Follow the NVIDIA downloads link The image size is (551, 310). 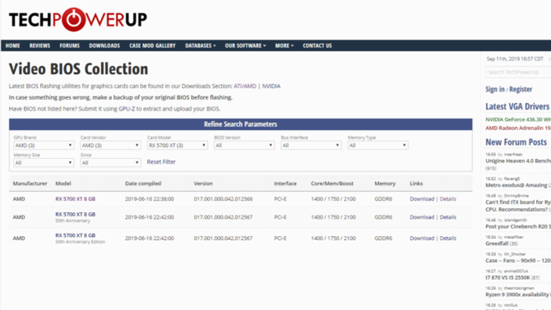271,86
